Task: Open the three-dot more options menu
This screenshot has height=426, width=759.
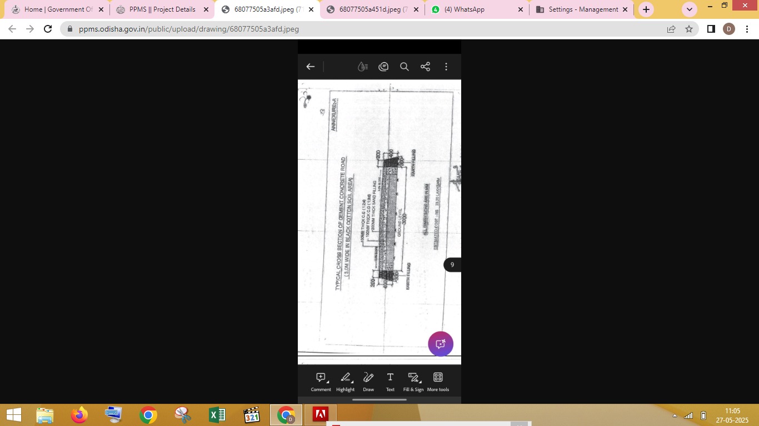Action: [446, 67]
